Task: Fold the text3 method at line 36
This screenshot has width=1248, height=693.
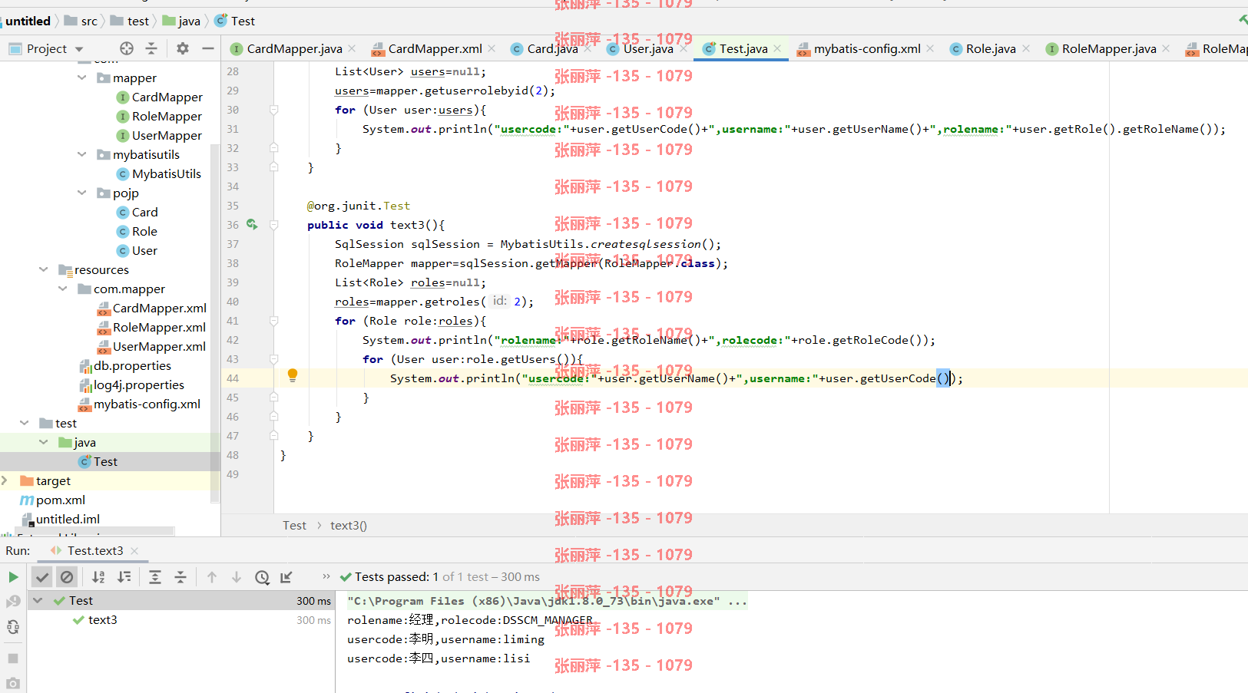Action: [273, 225]
